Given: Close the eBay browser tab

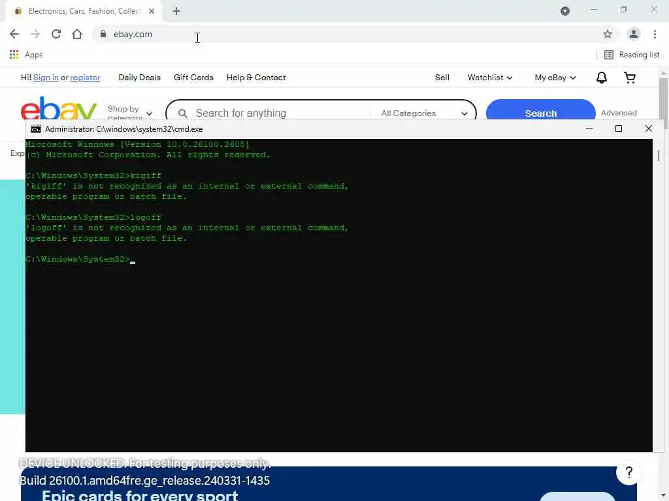Looking at the screenshot, I should 152,11.
